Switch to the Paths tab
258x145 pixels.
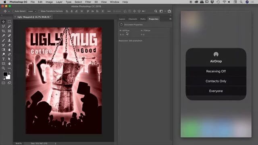pos(143,19)
